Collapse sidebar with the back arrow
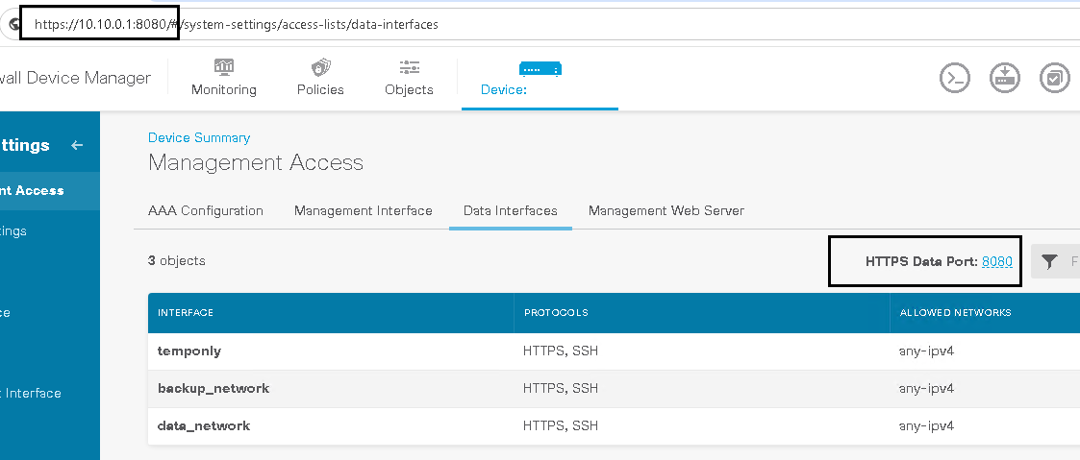 click(78, 145)
